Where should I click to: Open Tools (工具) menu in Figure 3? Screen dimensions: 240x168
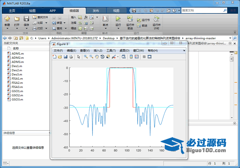pos(111,50)
